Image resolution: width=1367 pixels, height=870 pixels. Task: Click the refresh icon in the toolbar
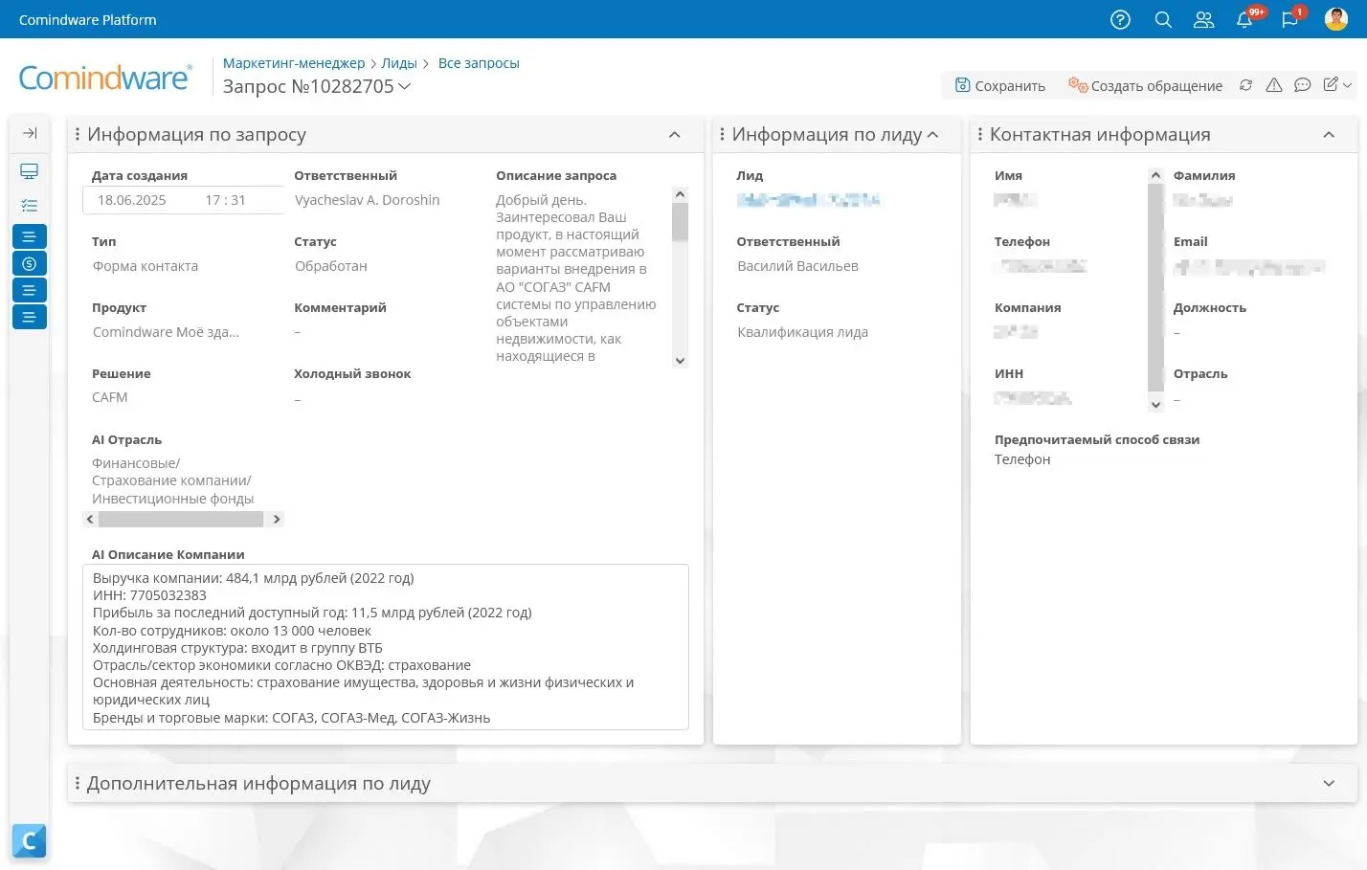coord(1245,85)
